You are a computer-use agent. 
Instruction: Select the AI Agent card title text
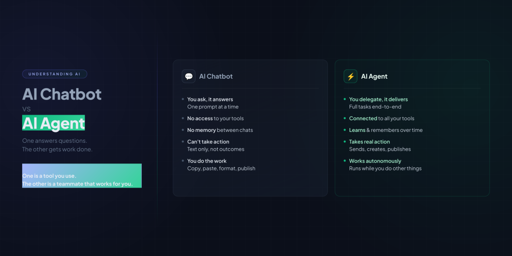(374, 76)
